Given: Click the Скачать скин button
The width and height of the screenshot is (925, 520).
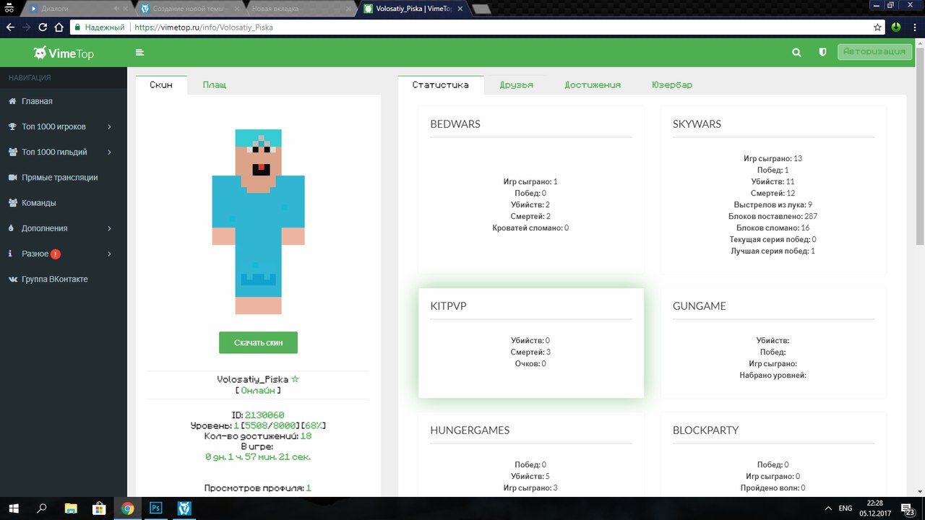Looking at the screenshot, I should pos(258,342).
